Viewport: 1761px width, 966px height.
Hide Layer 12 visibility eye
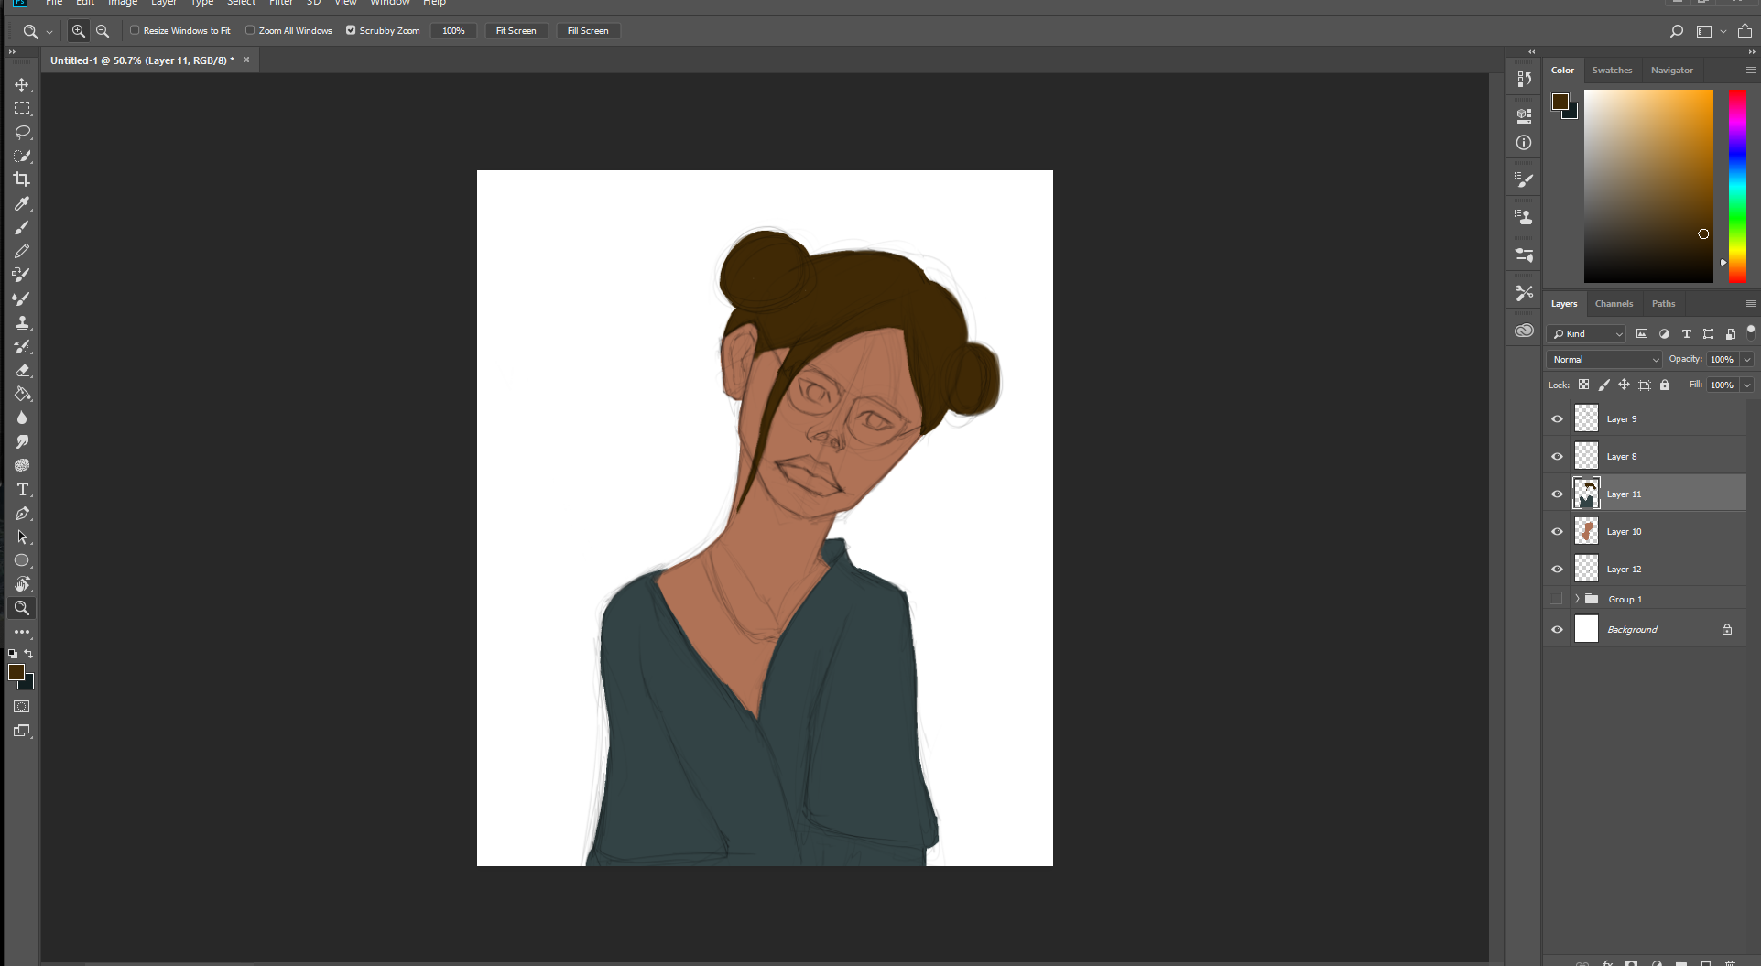pos(1557,569)
